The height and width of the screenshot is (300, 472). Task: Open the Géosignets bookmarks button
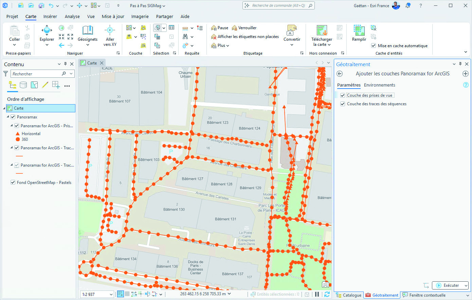tap(88, 34)
